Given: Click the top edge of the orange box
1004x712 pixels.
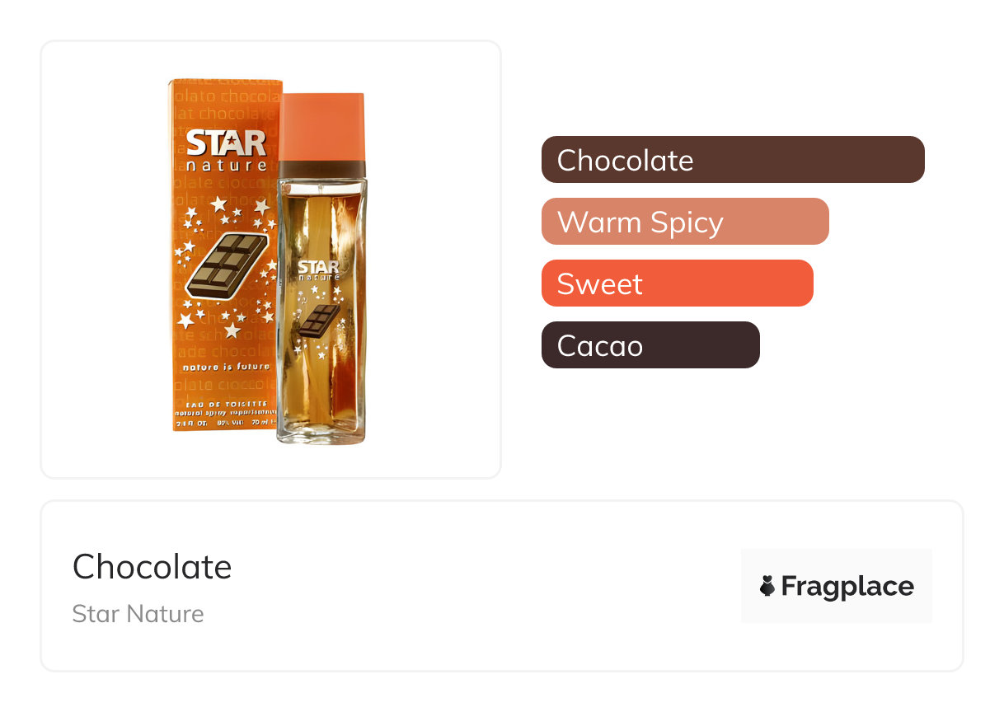Looking at the screenshot, I should 226,82.
